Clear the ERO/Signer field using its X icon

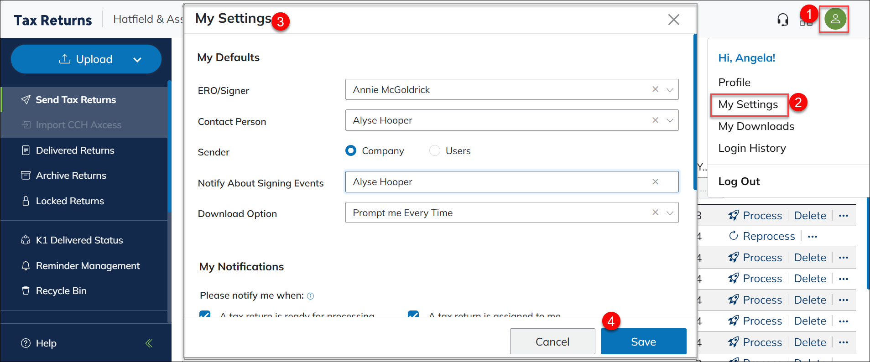pyautogui.click(x=655, y=89)
